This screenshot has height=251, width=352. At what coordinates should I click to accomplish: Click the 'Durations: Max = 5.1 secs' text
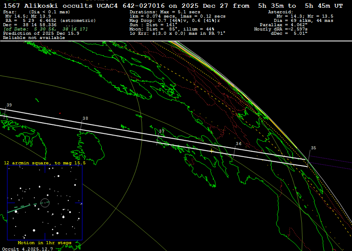pos(165,12)
